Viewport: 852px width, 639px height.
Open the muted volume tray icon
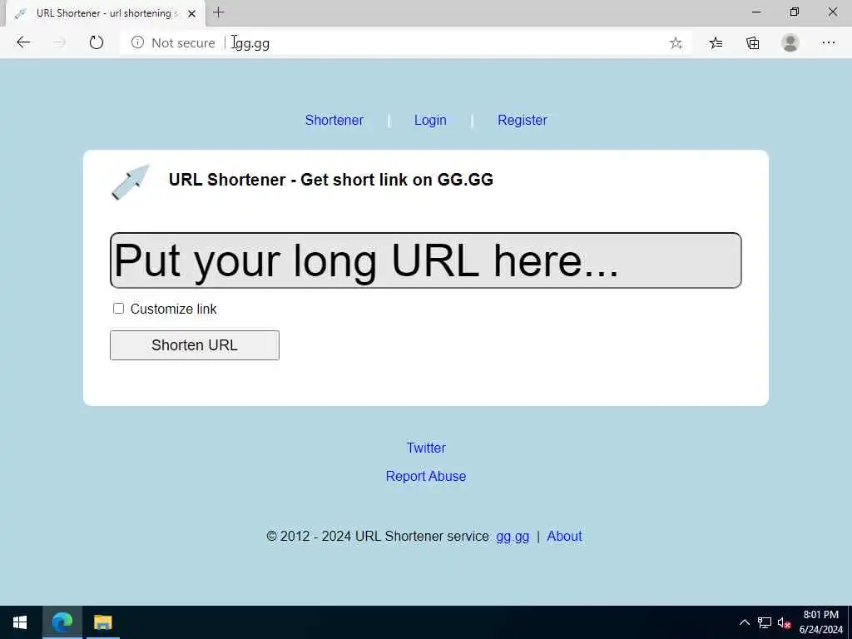[x=784, y=622]
